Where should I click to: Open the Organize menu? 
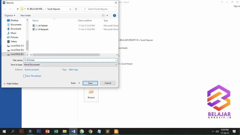tap(10, 15)
